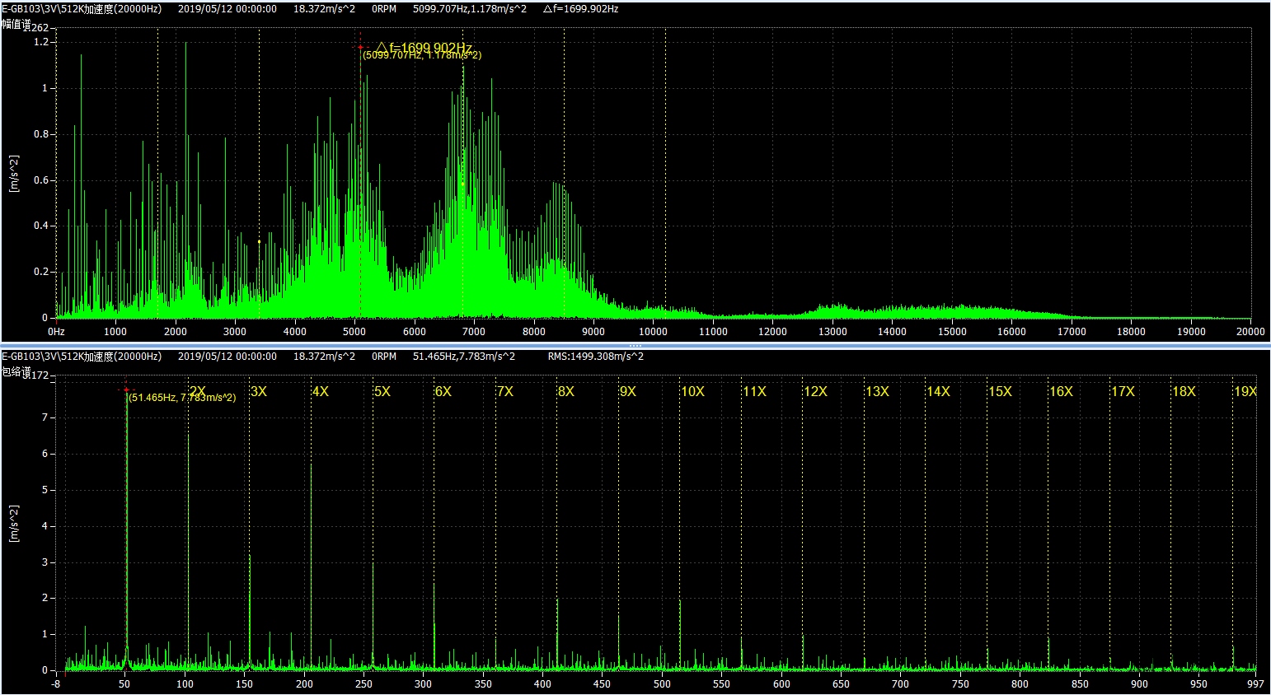1271x695 pixels.
Task: Click the splitter grip dots between the charts
Action: tap(635, 345)
